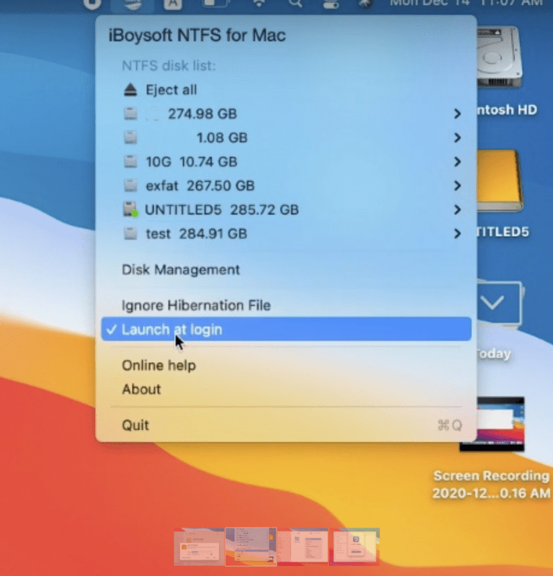
Task: Open Control Center icon in the menu bar
Action: [x=331, y=3]
